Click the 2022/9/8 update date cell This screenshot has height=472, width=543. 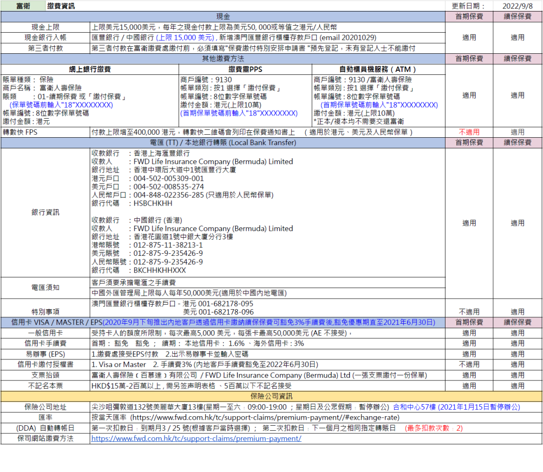coord(517,6)
